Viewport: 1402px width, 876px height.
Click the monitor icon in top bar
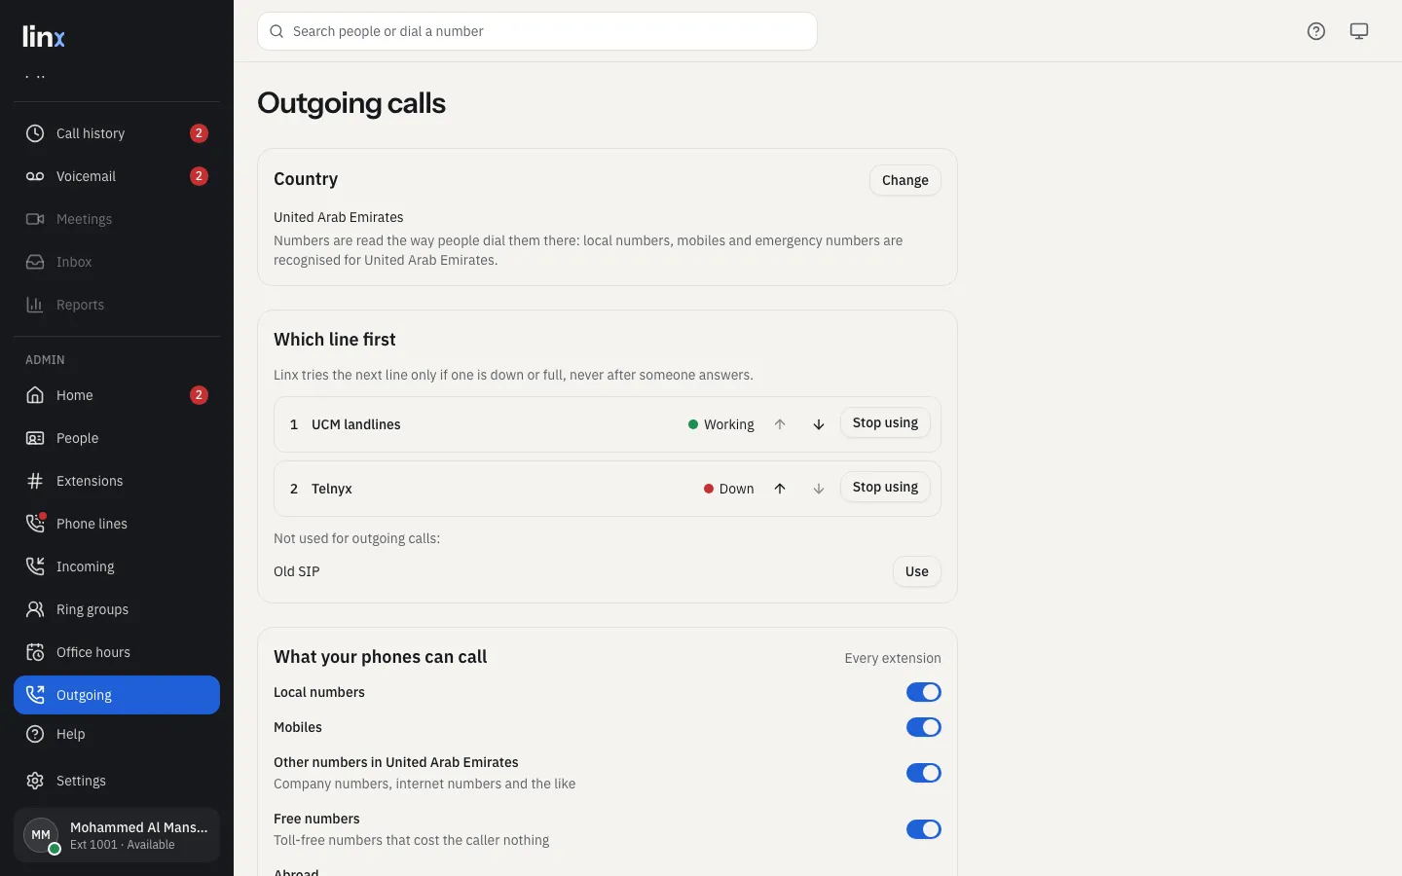pos(1359,31)
